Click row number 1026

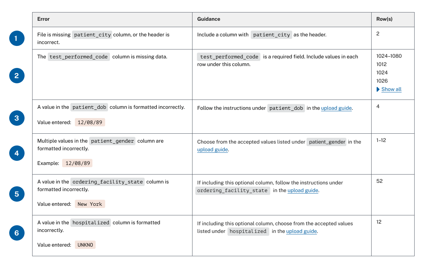point(382,81)
